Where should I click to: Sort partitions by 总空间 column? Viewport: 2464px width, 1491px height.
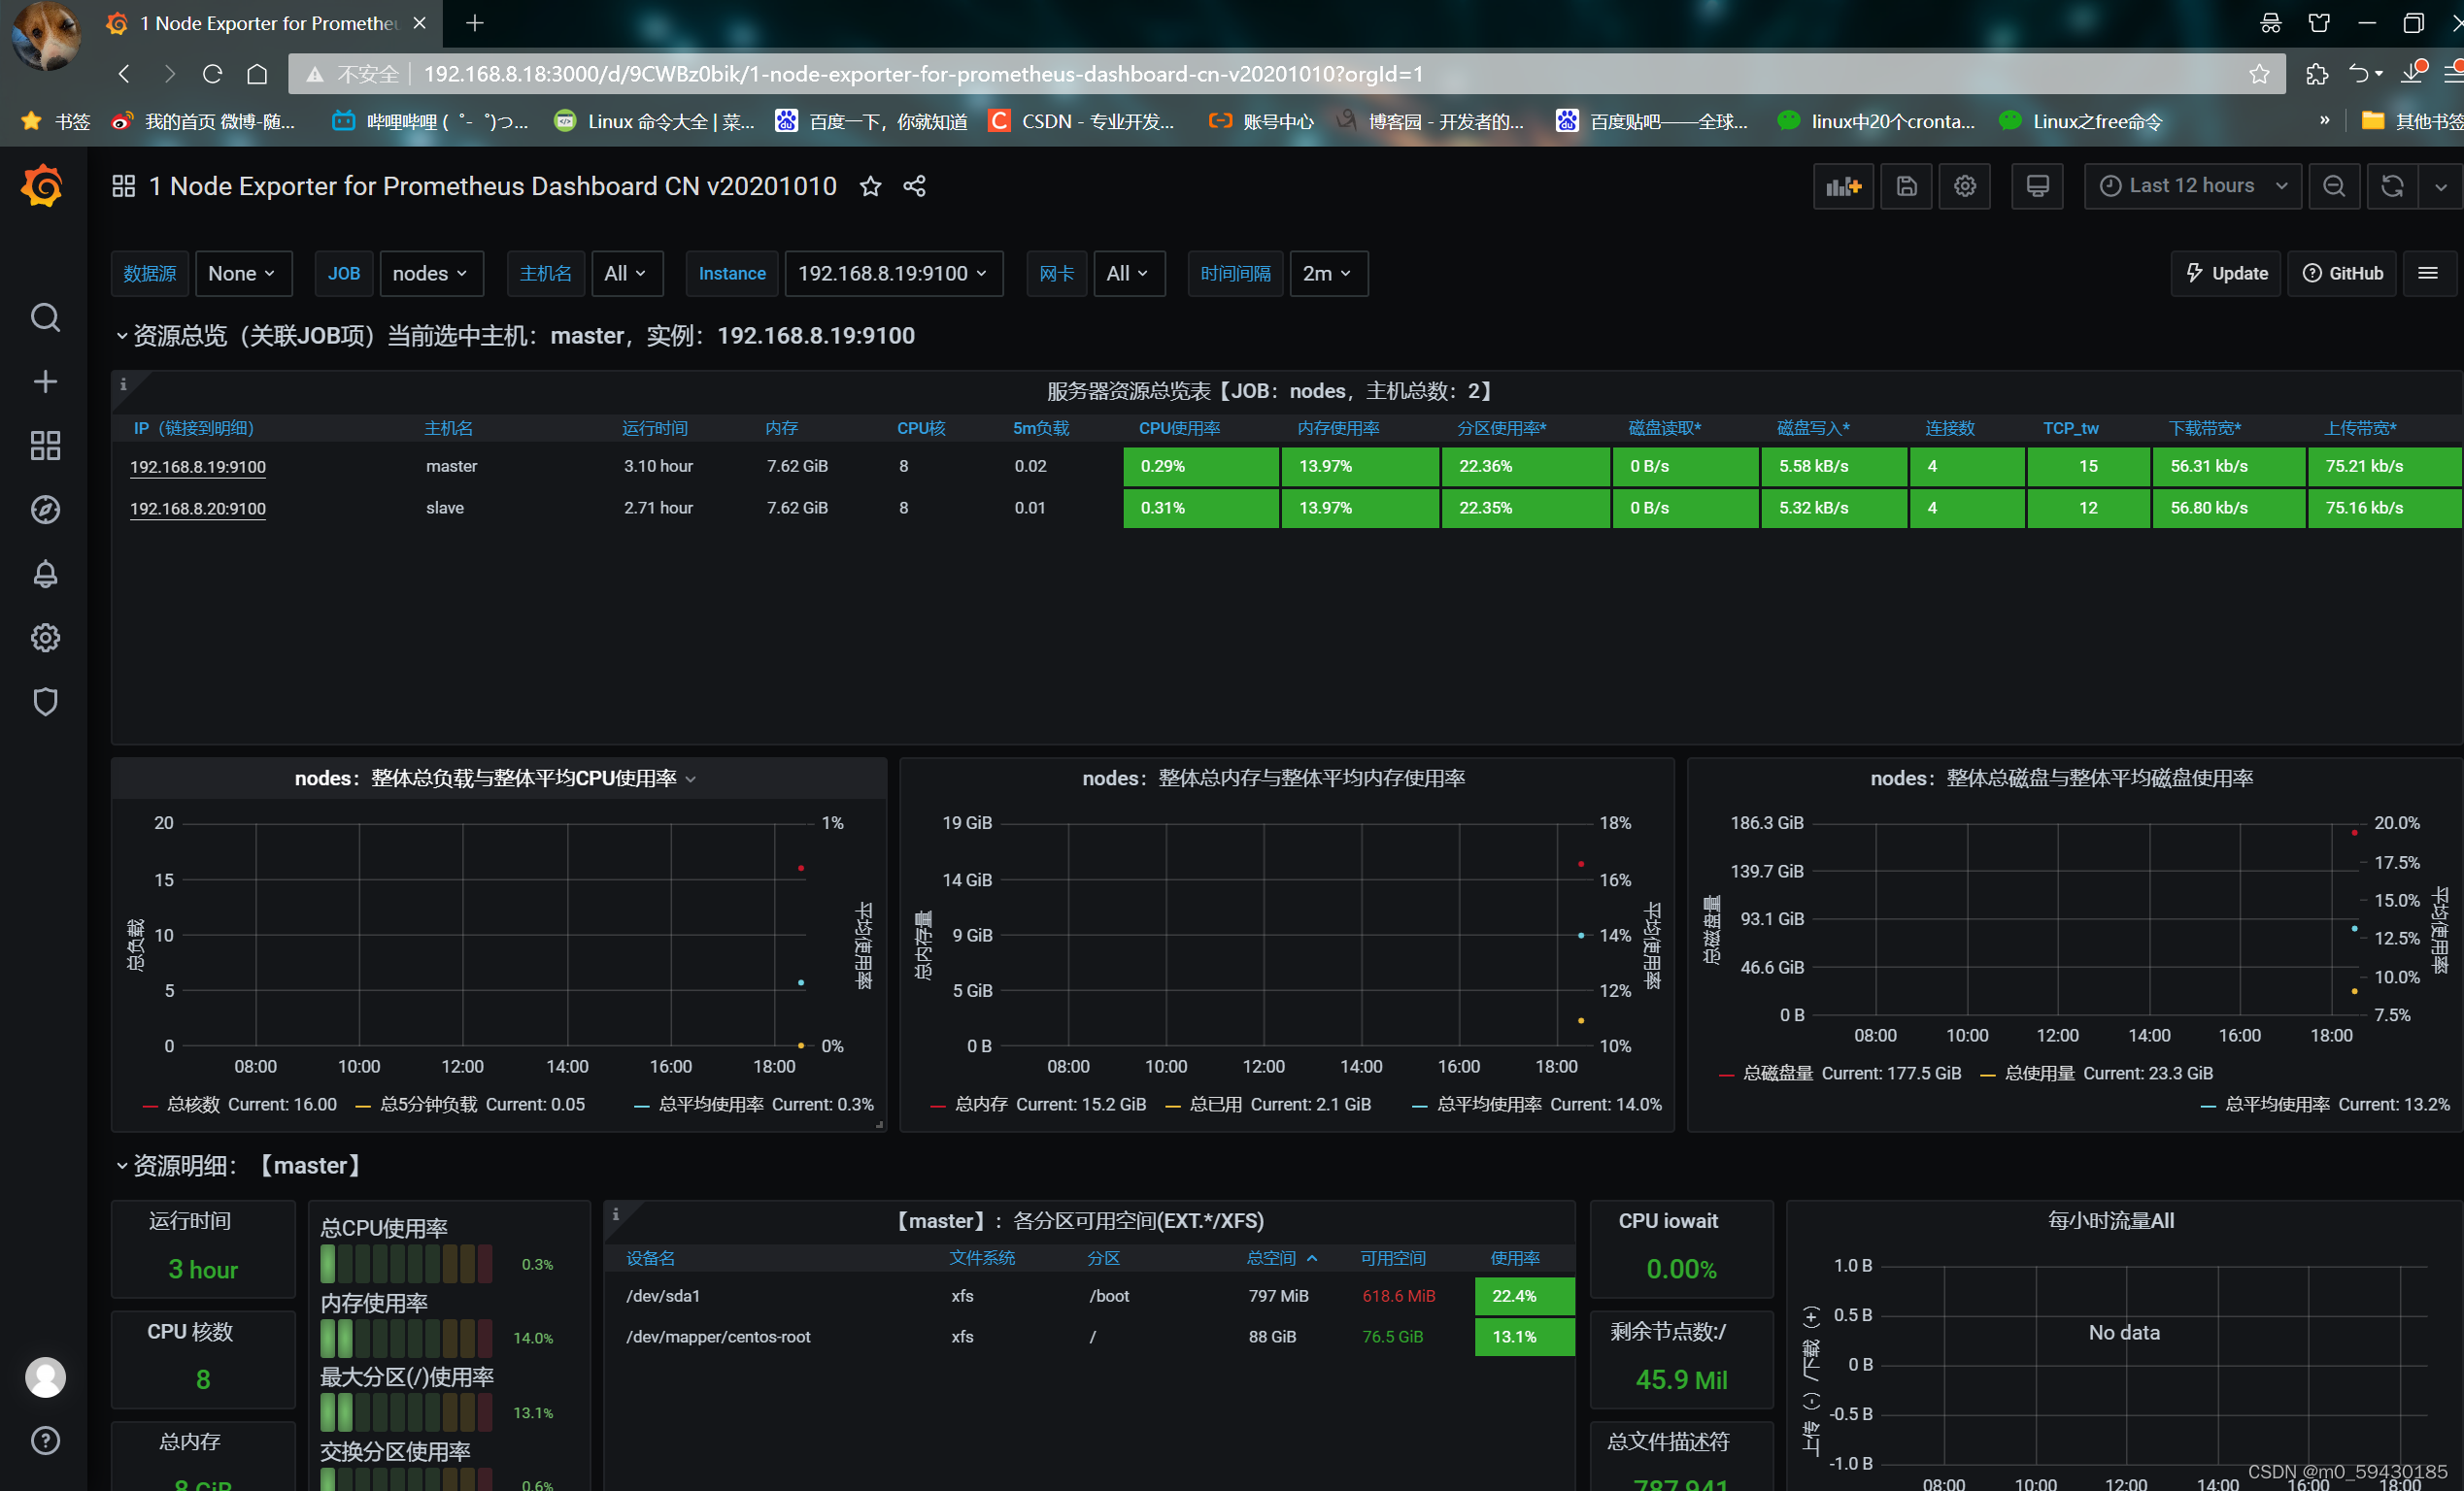pos(1281,1258)
